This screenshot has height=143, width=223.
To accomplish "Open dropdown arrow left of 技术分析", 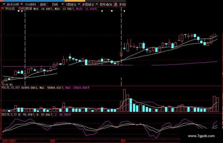I will pyautogui.click(x=4, y=4).
